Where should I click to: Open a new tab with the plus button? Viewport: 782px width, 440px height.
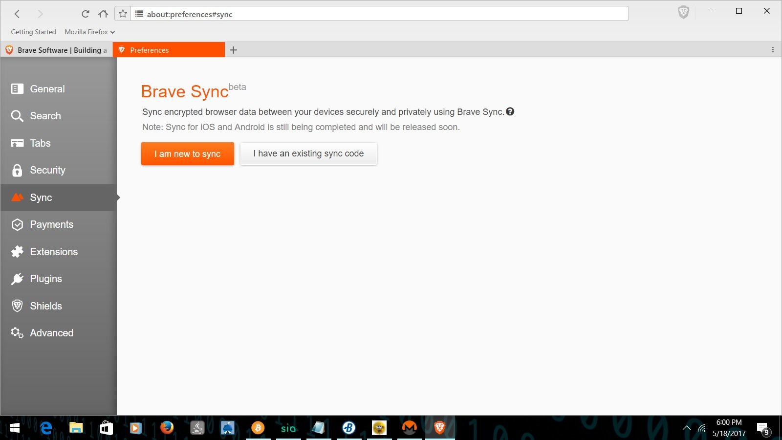234,50
